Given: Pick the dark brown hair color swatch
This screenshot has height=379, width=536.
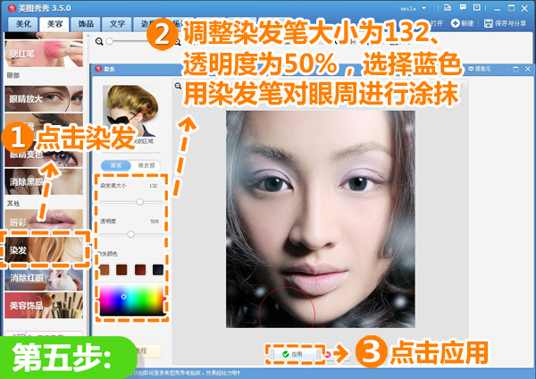Looking at the screenshot, I should click(x=121, y=270).
